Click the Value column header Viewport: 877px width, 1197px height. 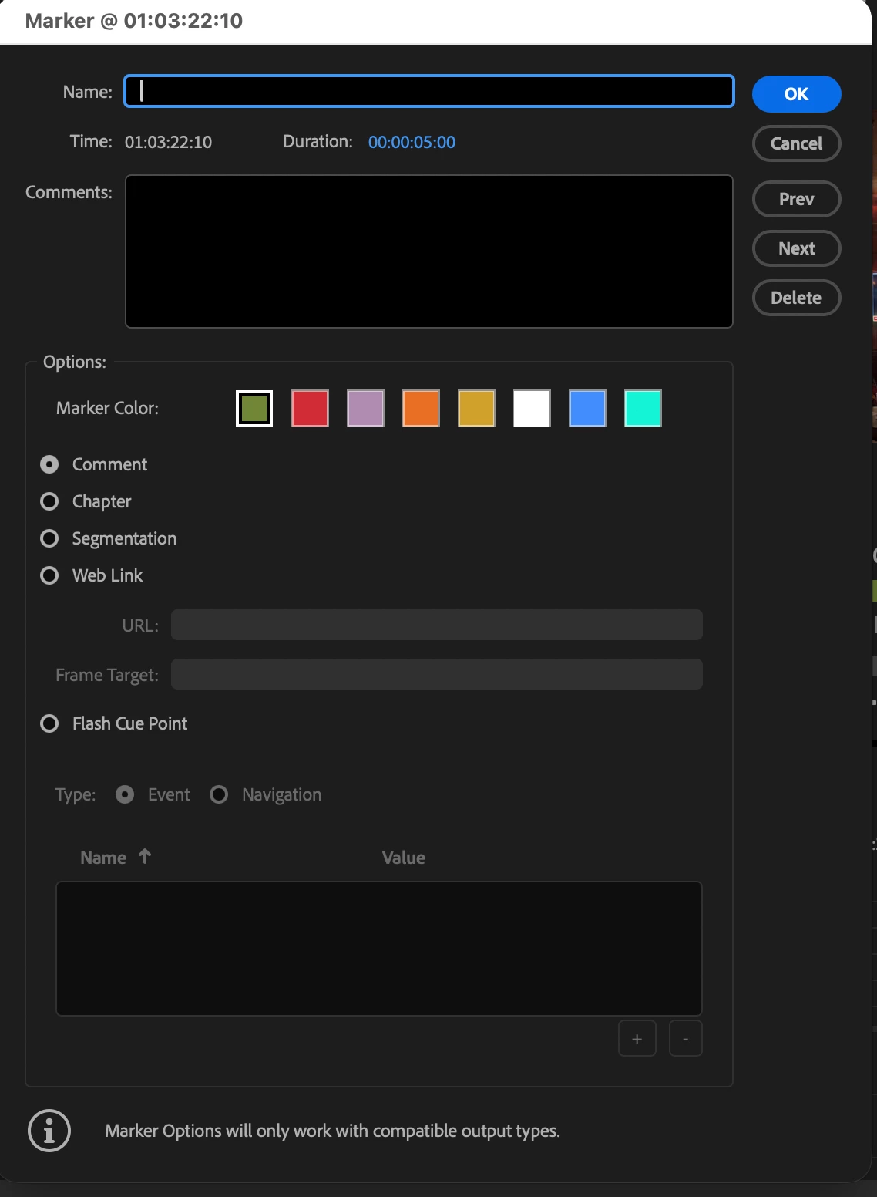pyautogui.click(x=404, y=858)
